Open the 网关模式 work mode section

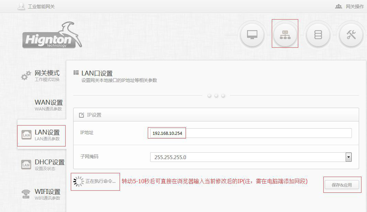click(47, 75)
